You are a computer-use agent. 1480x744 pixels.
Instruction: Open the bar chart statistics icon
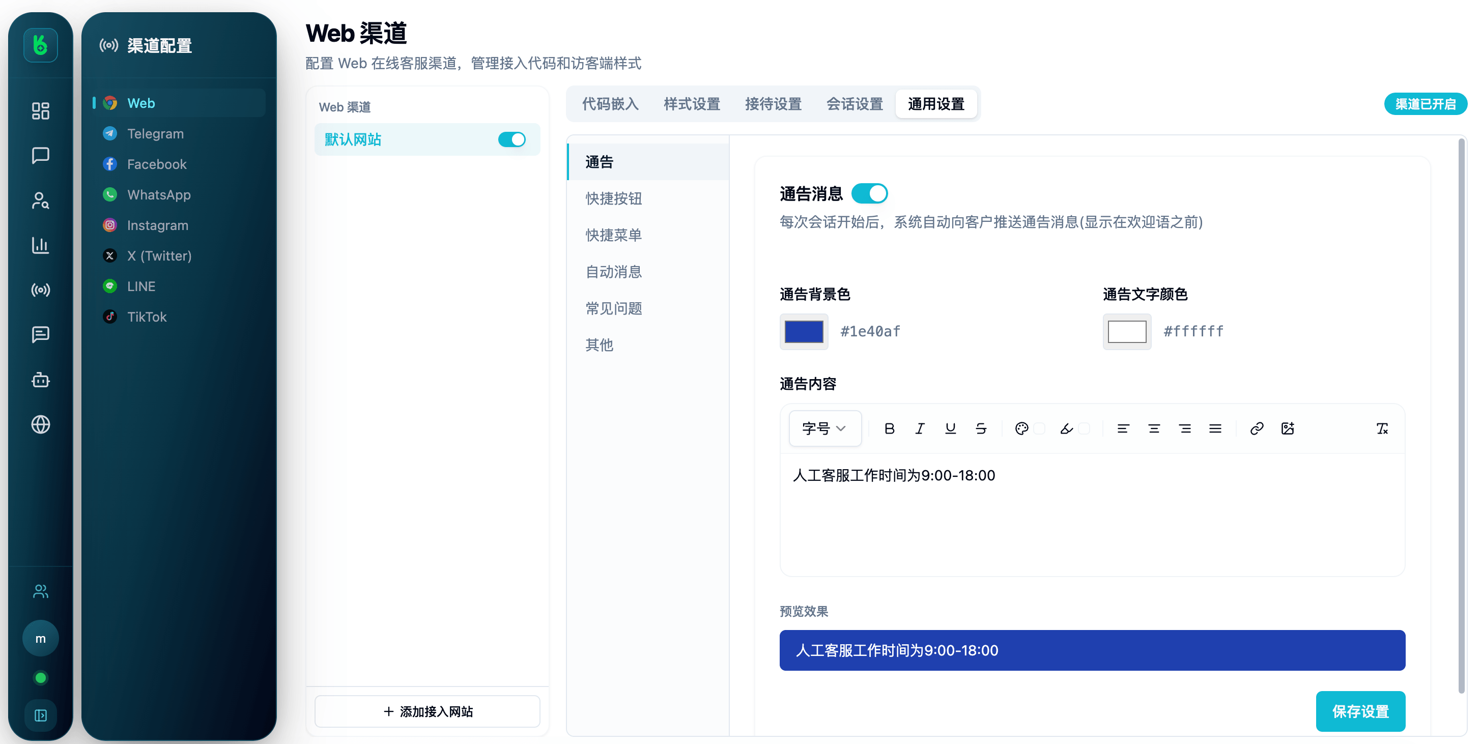coord(40,245)
